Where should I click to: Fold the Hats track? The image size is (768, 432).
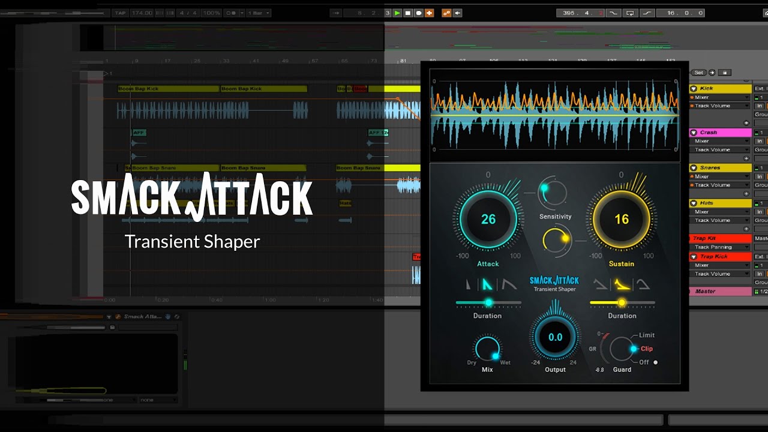click(x=694, y=203)
